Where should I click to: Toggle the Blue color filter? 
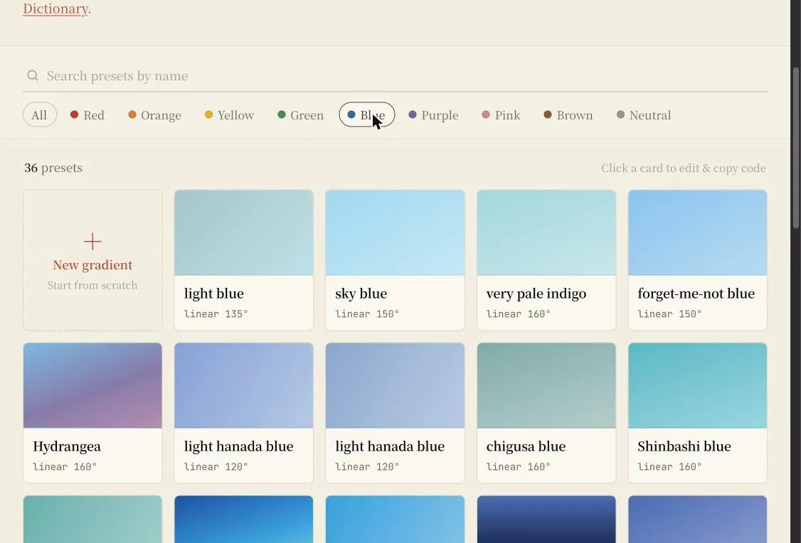point(367,115)
